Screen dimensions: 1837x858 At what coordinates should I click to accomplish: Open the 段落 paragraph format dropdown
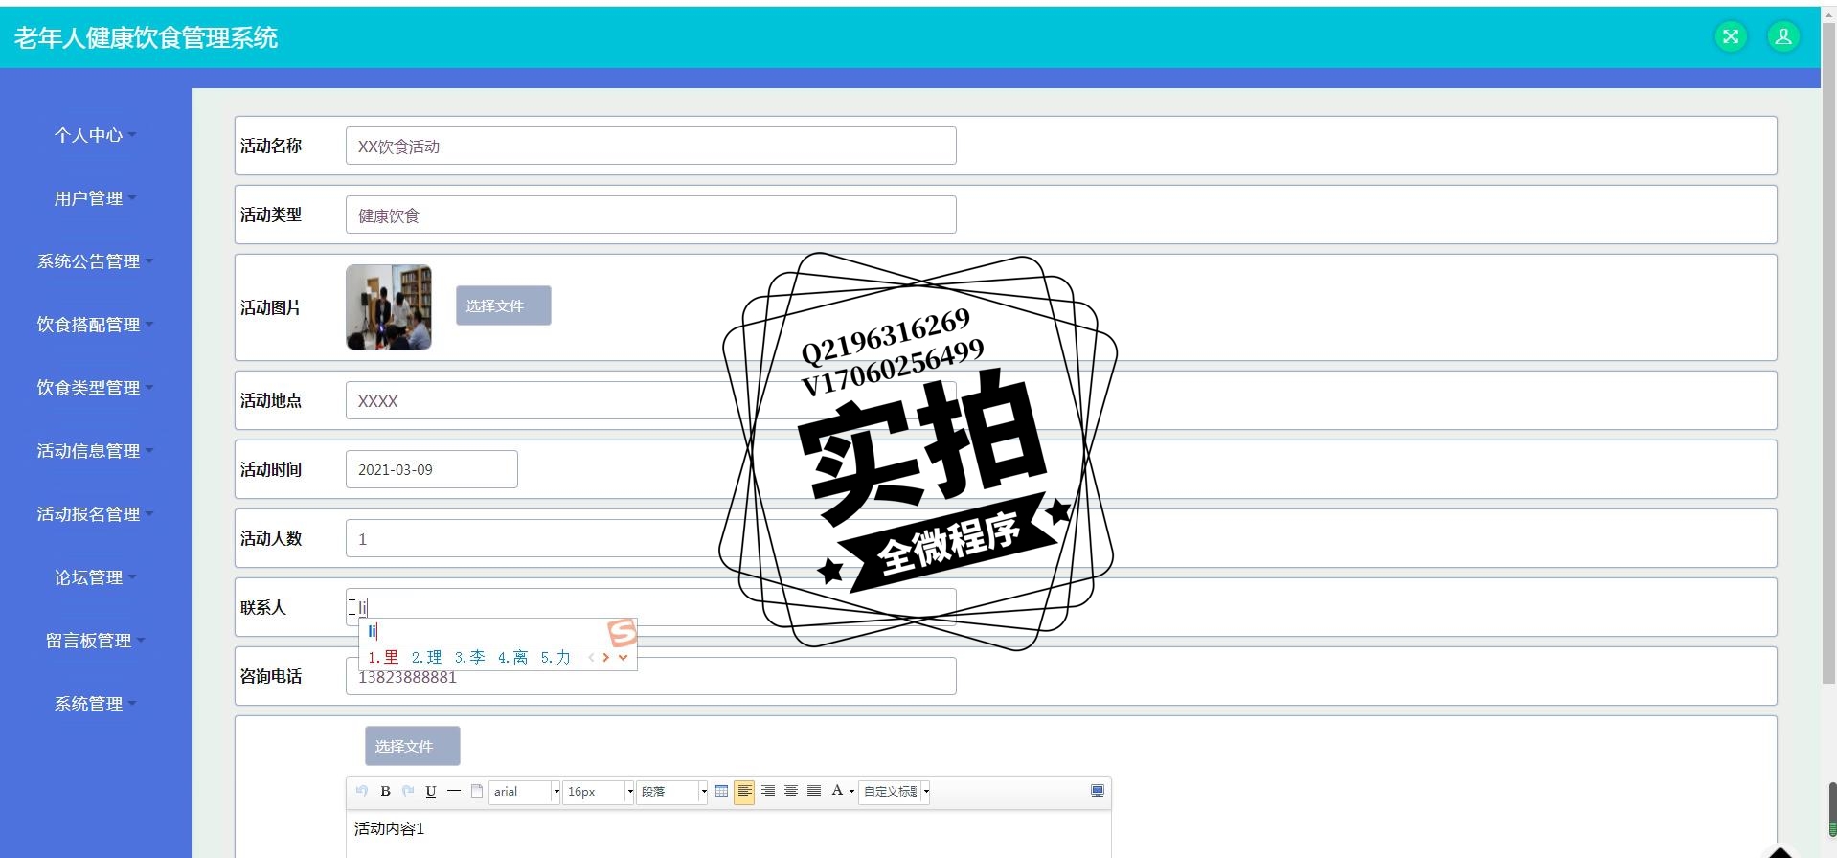(672, 792)
